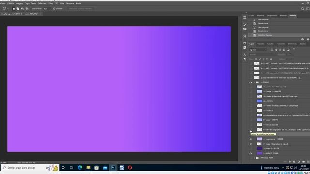The width and height of the screenshot is (310, 174).
Task: Click the 'fx' add layer style button
Action: pyautogui.click(x=290, y=162)
